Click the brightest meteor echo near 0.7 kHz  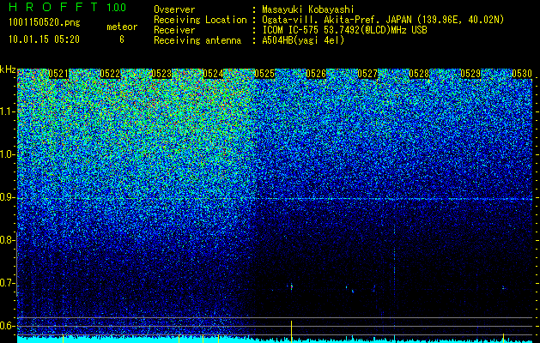(291, 286)
